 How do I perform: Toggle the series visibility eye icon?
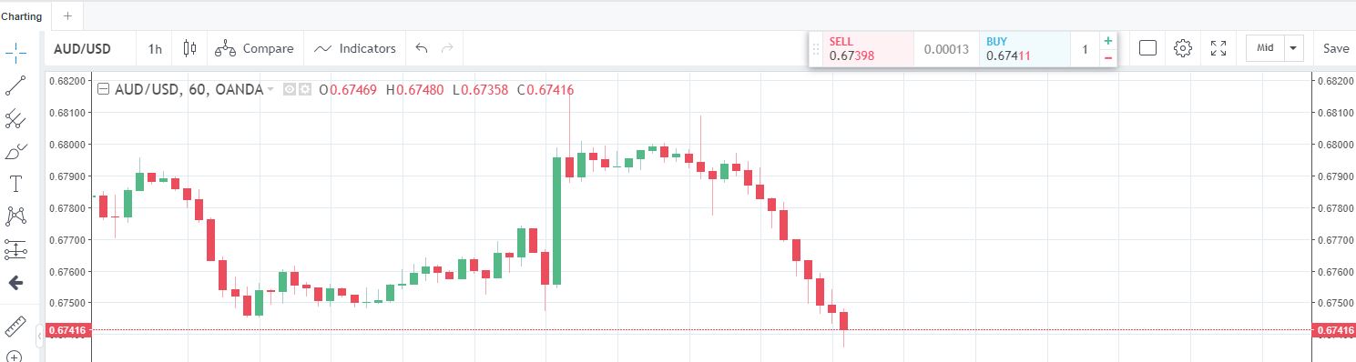click(290, 89)
